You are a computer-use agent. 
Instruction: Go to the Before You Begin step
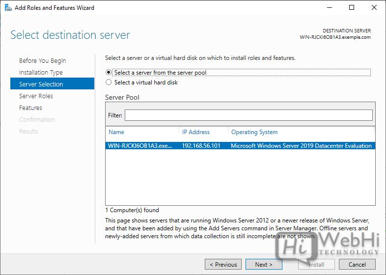click(42, 60)
